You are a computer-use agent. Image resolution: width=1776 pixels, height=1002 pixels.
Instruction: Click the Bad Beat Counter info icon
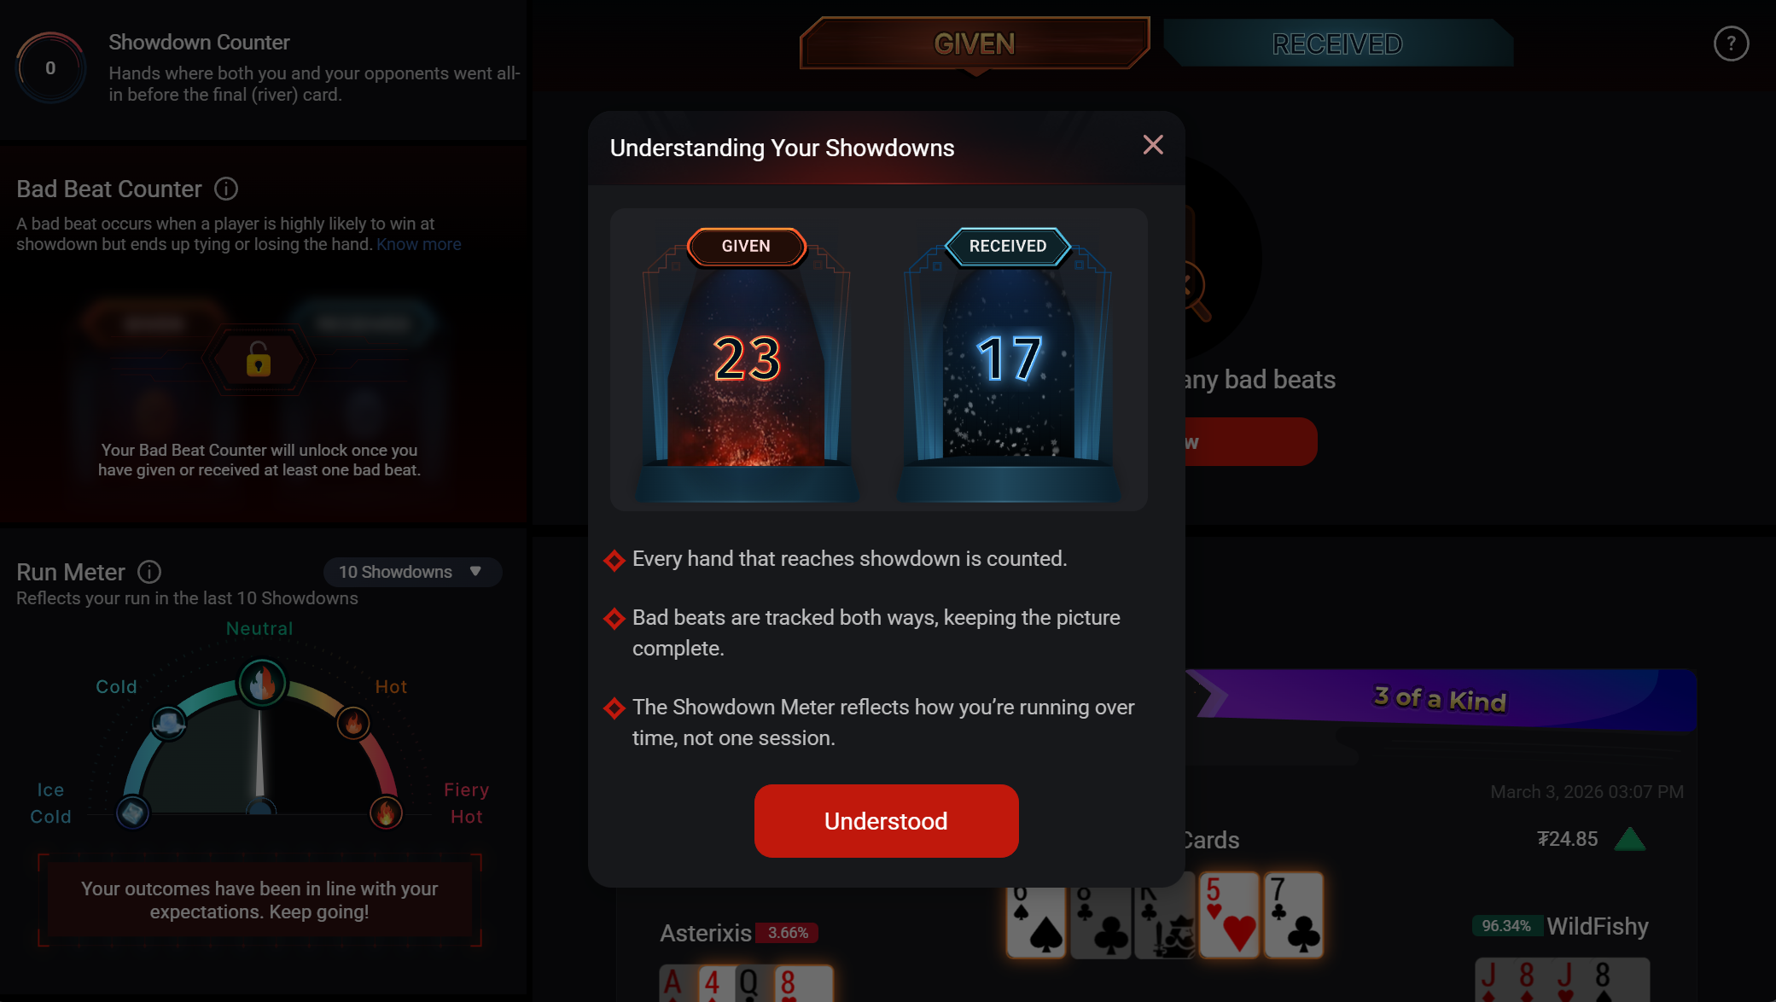point(226,189)
